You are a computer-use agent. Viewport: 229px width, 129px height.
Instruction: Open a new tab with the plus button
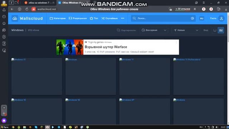pos(95,3)
